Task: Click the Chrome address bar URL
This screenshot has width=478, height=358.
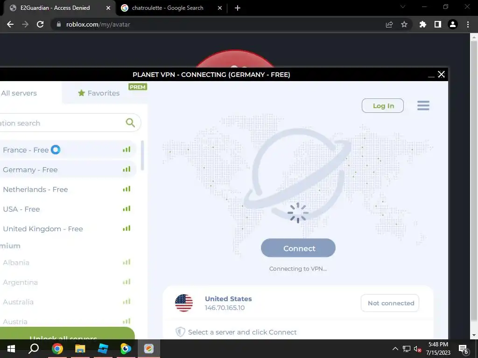Action: 98,24
